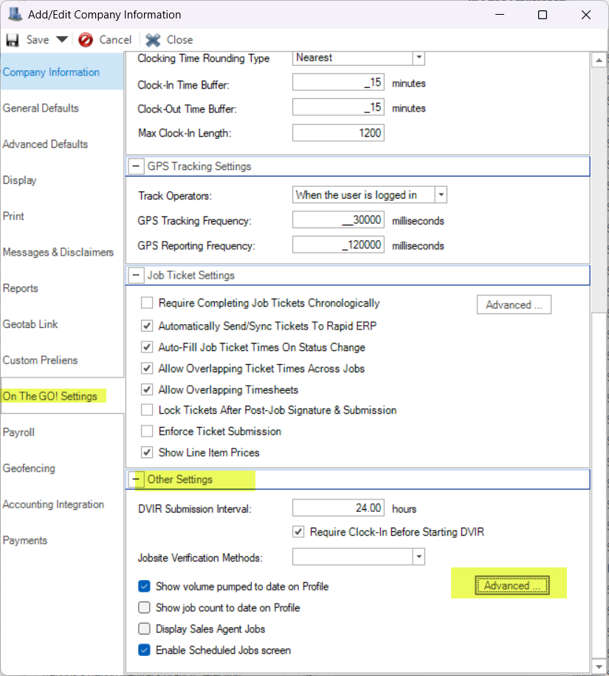Click the scrollbar up arrow
The image size is (609, 676).
coord(599,61)
